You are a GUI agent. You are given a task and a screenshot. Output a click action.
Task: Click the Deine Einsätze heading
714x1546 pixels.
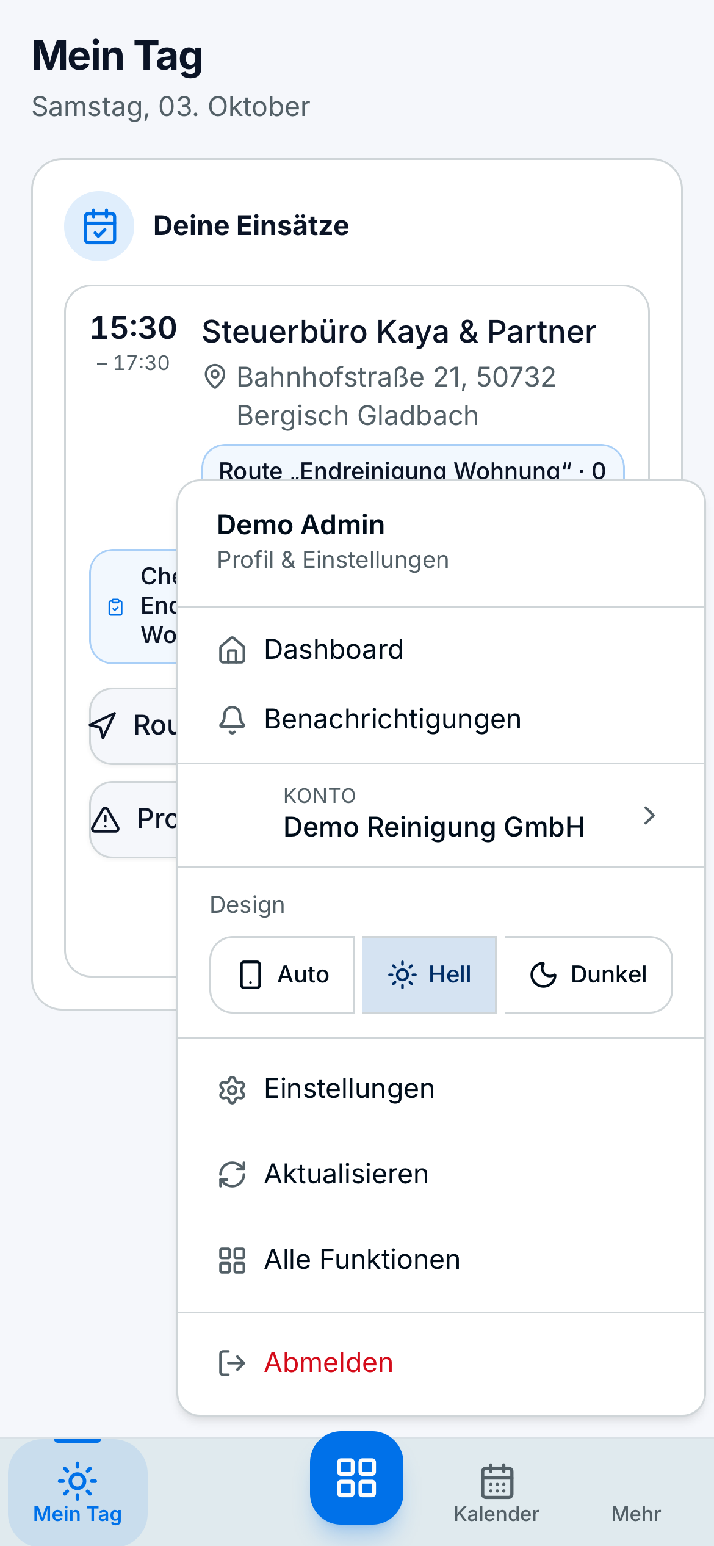[x=251, y=226]
